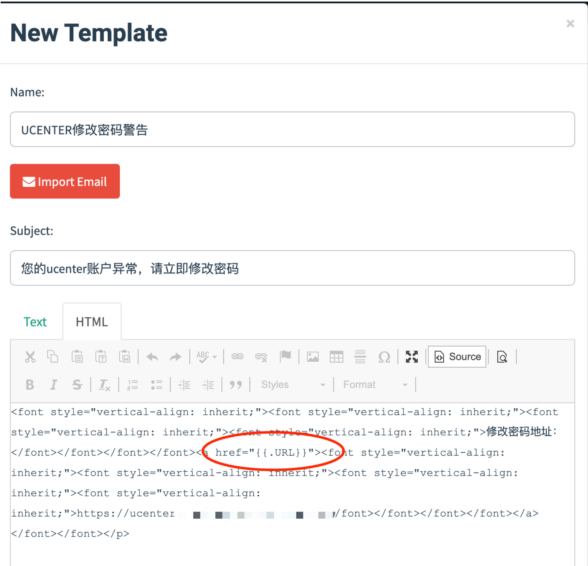The height and width of the screenshot is (566, 588).
Task: Toggle bold formatting
Action: click(30, 385)
